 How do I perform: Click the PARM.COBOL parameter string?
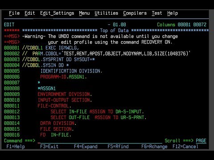coord(111,54)
